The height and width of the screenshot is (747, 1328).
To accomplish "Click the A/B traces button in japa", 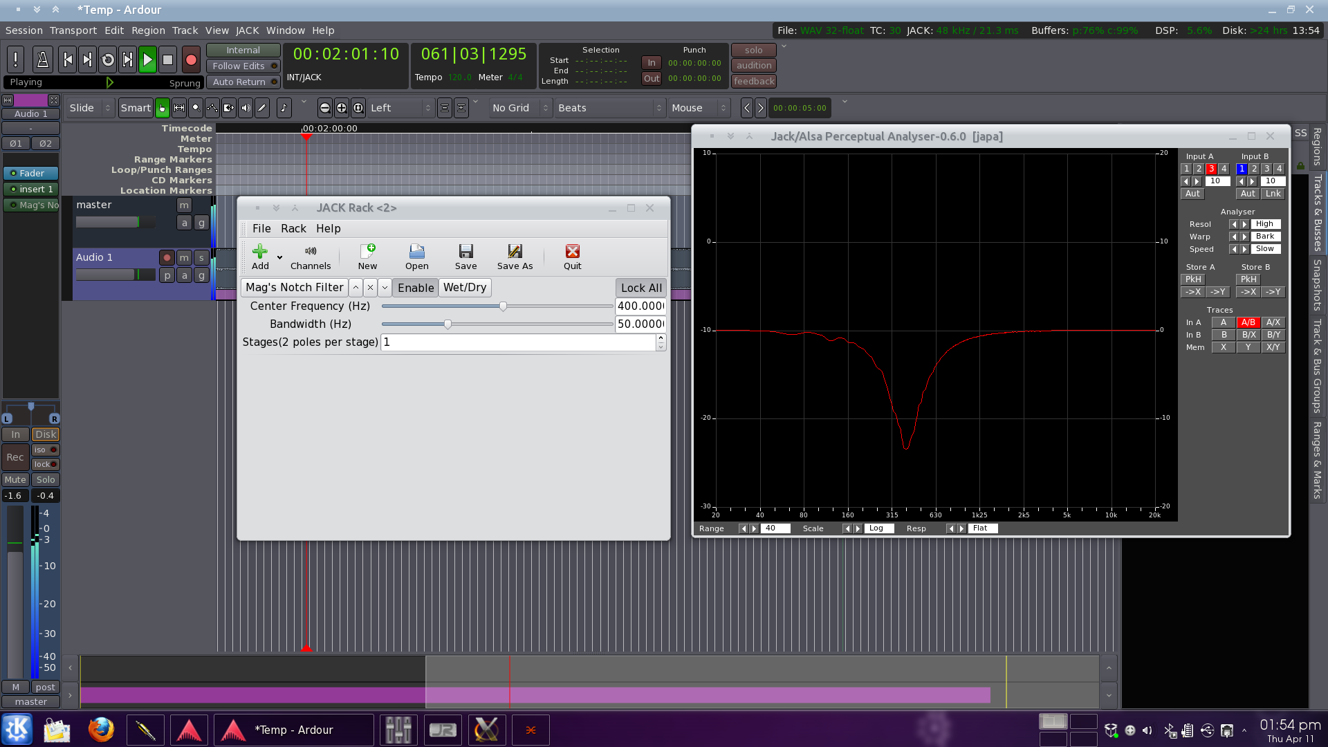I will point(1248,322).
